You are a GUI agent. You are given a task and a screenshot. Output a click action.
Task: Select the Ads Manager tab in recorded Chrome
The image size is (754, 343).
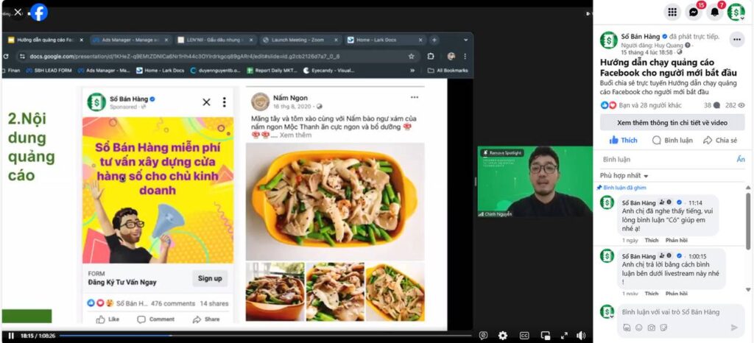130,40
